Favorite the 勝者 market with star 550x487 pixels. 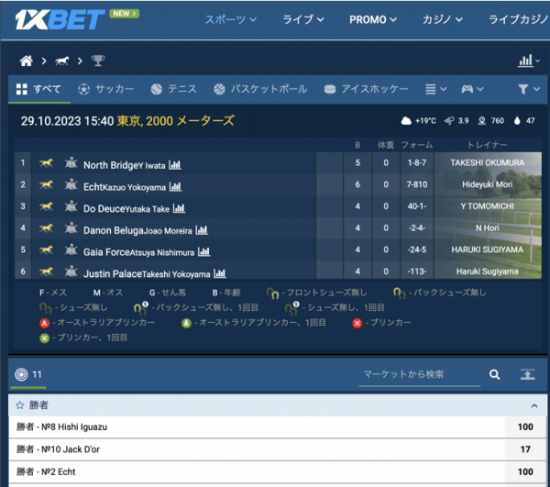point(19,405)
